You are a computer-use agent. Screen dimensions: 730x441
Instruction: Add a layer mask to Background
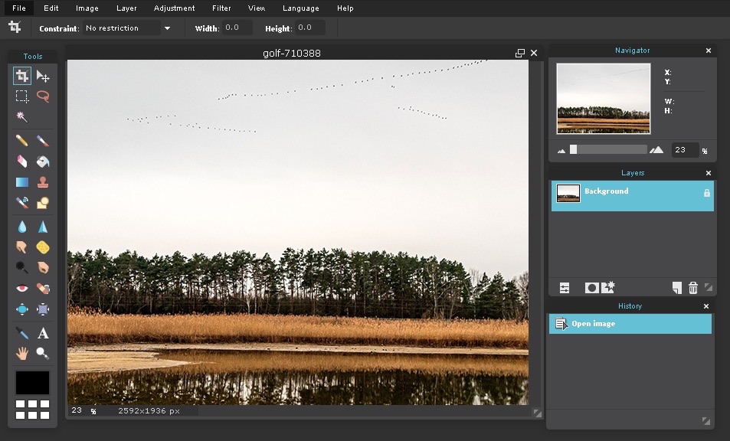click(x=591, y=287)
